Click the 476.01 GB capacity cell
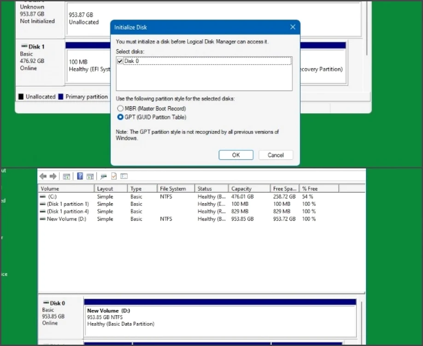This screenshot has height=346, width=423. [x=242, y=197]
